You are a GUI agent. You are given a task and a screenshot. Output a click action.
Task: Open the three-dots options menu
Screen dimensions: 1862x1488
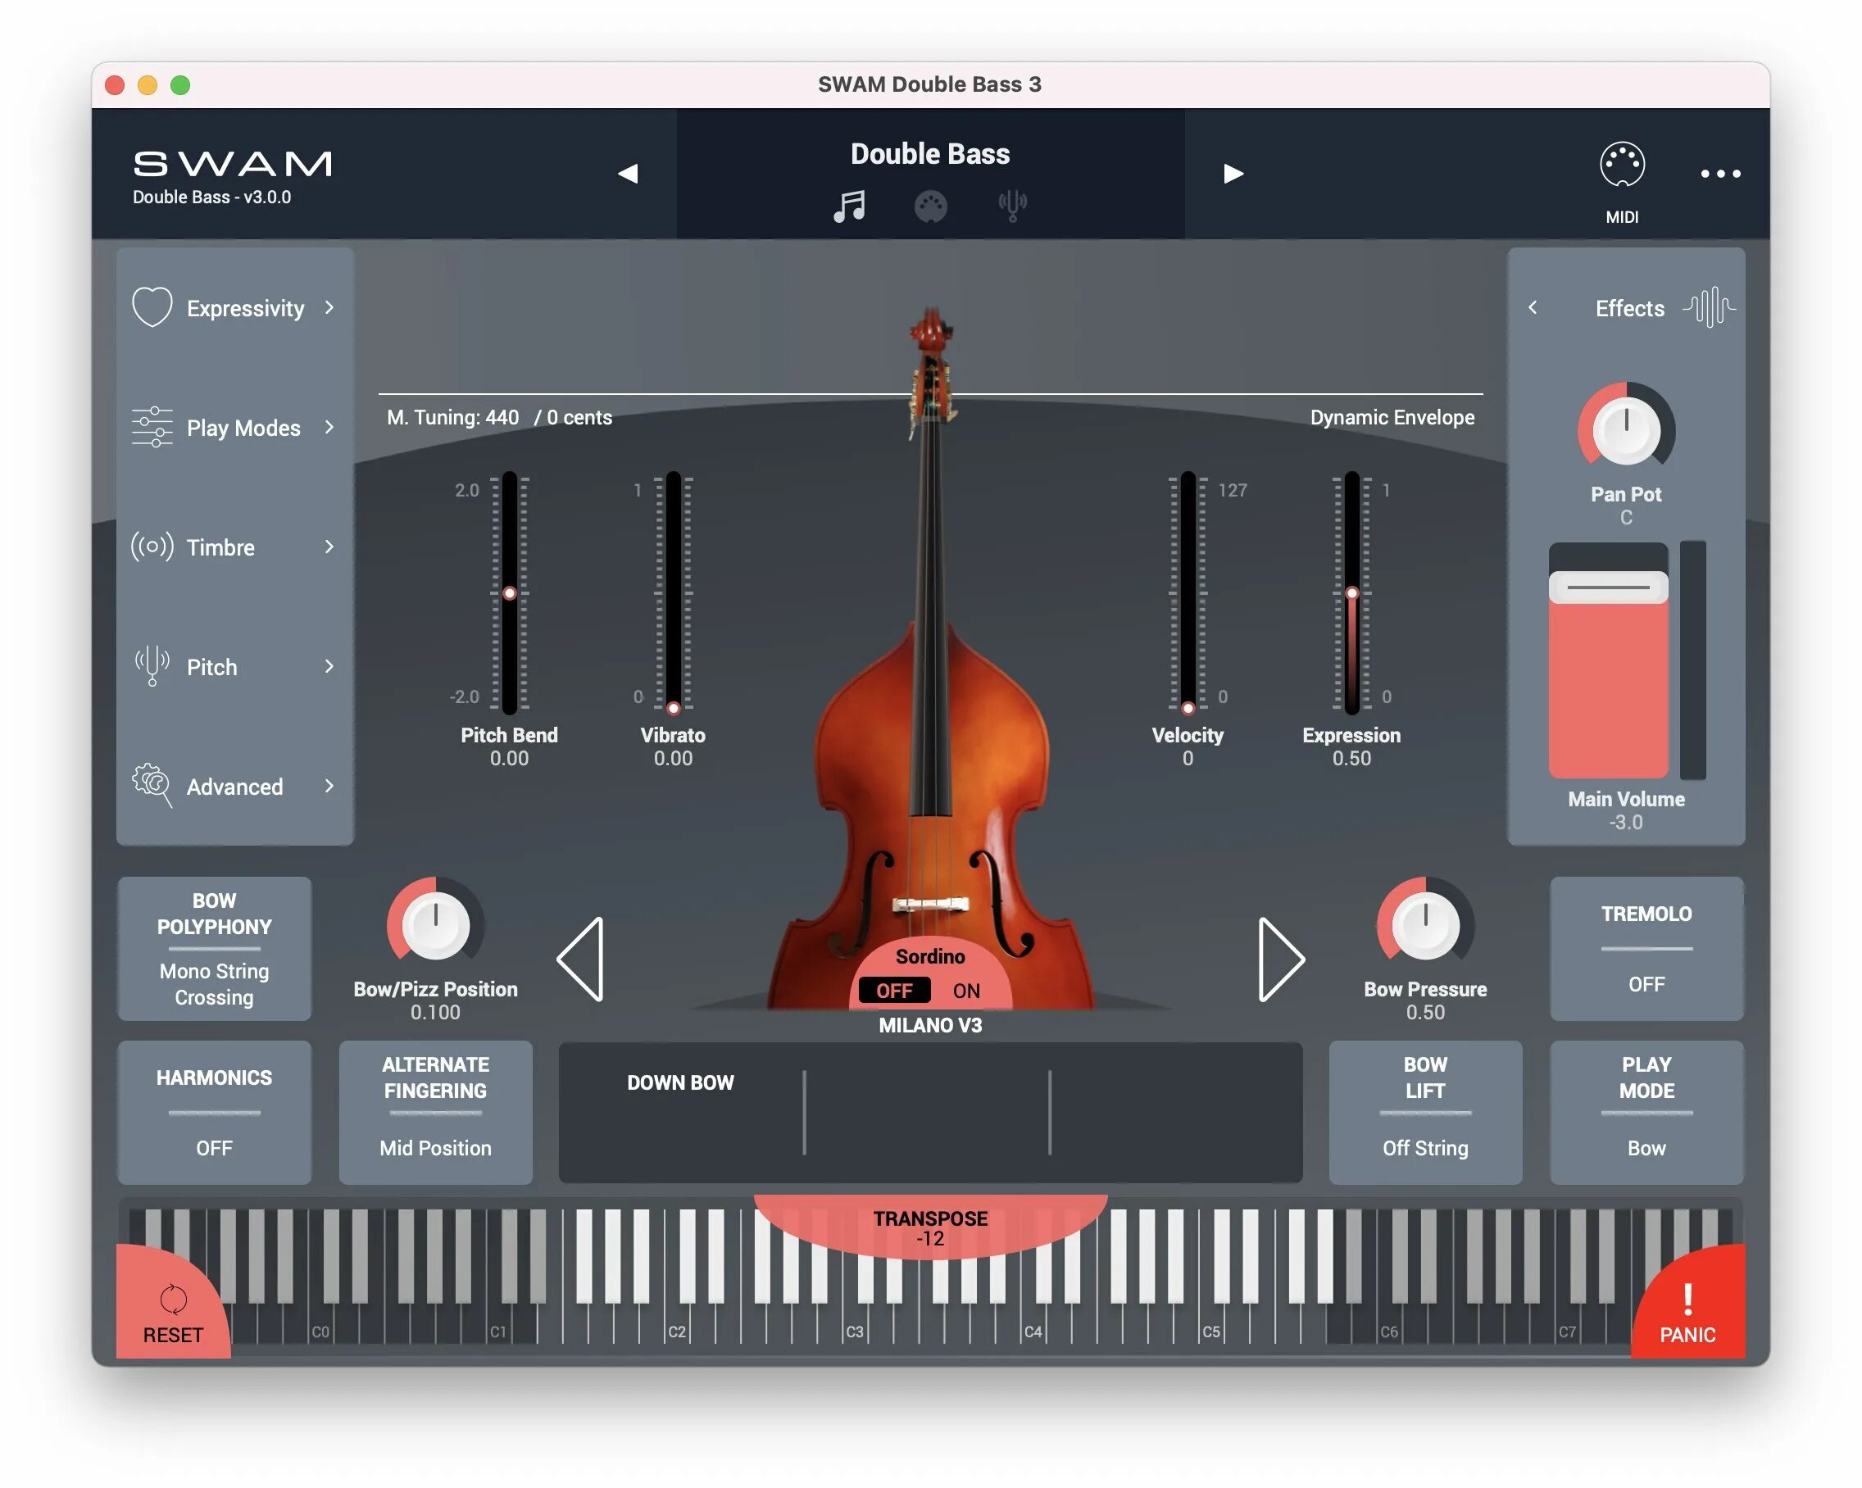(1719, 174)
